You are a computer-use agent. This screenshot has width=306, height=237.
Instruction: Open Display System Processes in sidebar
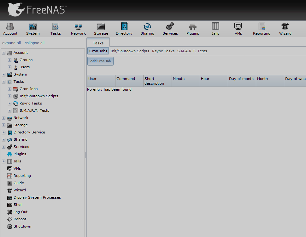click(x=37, y=197)
